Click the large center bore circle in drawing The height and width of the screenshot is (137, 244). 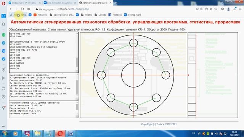[x=133, y=75]
